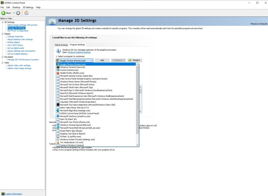Image resolution: width=268 pixels, height=196 pixels.
Task: Click the Restore button
Action: click(135, 60)
